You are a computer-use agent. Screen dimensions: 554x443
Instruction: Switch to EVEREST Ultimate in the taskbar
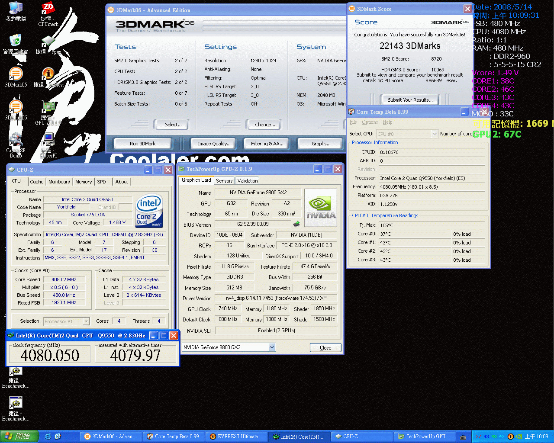tap(236, 437)
